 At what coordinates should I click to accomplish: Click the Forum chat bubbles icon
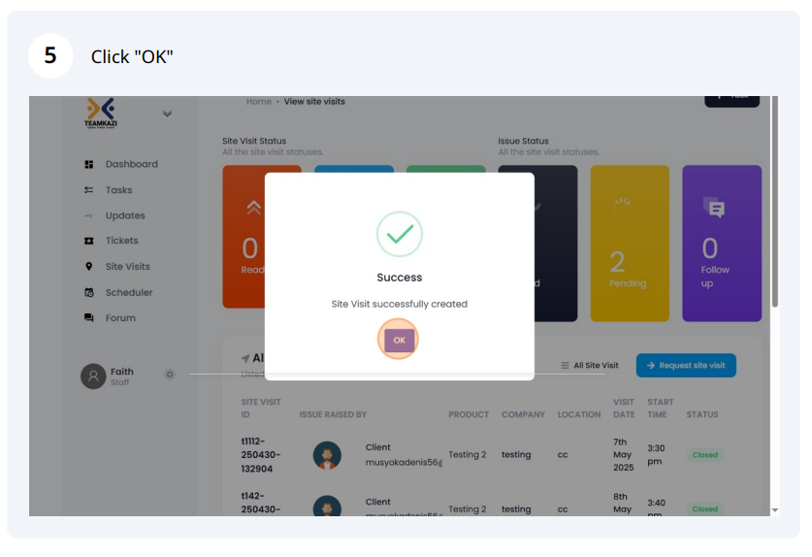[89, 317]
